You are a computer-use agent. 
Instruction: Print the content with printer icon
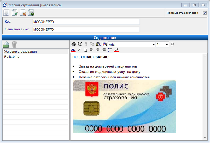point(73,44)
